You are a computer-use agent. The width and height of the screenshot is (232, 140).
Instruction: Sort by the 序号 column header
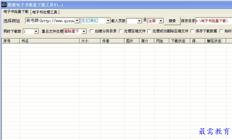tap(11, 41)
